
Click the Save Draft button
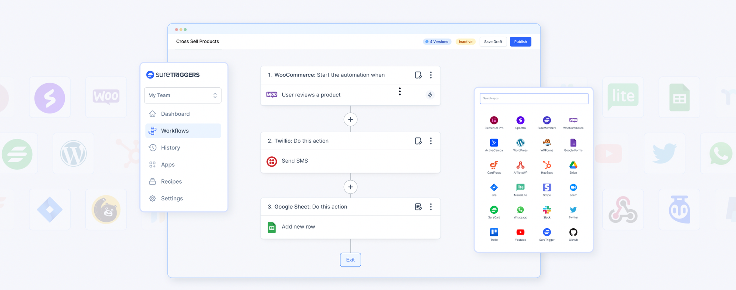tap(493, 41)
